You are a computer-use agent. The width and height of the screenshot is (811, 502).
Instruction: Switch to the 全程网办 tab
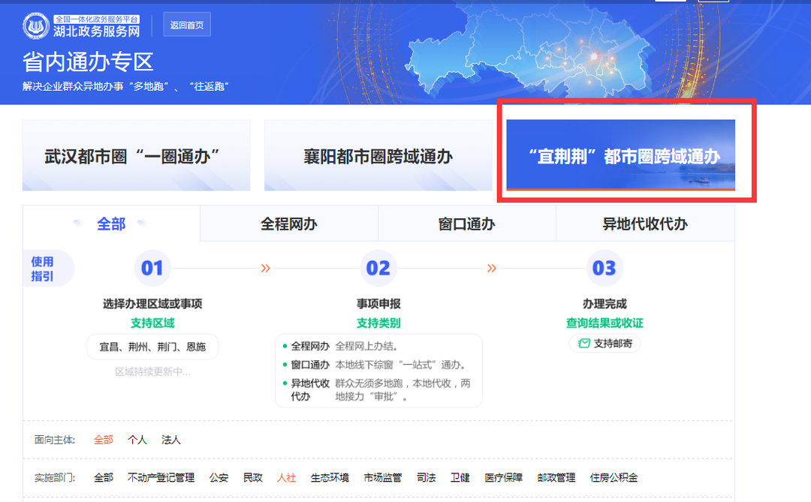coord(288,224)
